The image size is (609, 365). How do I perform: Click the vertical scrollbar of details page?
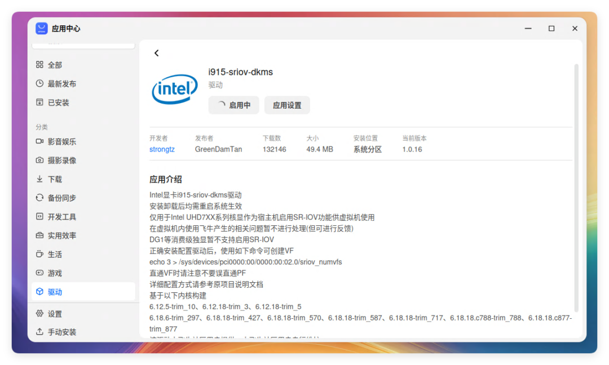576,188
